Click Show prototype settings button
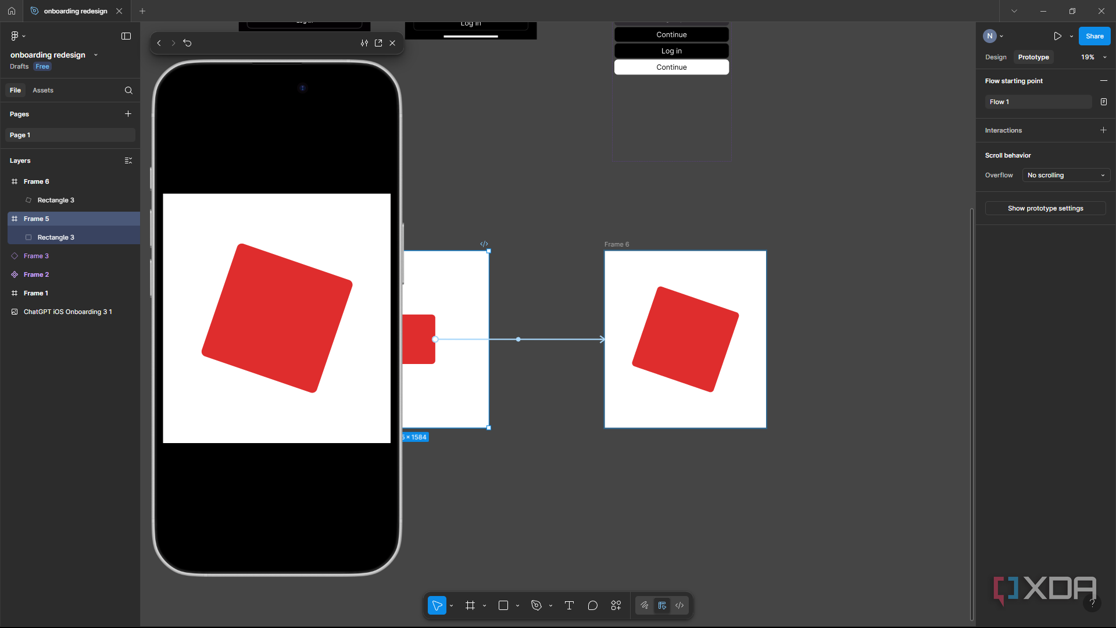The height and width of the screenshot is (628, 1116). (1045, 208)
